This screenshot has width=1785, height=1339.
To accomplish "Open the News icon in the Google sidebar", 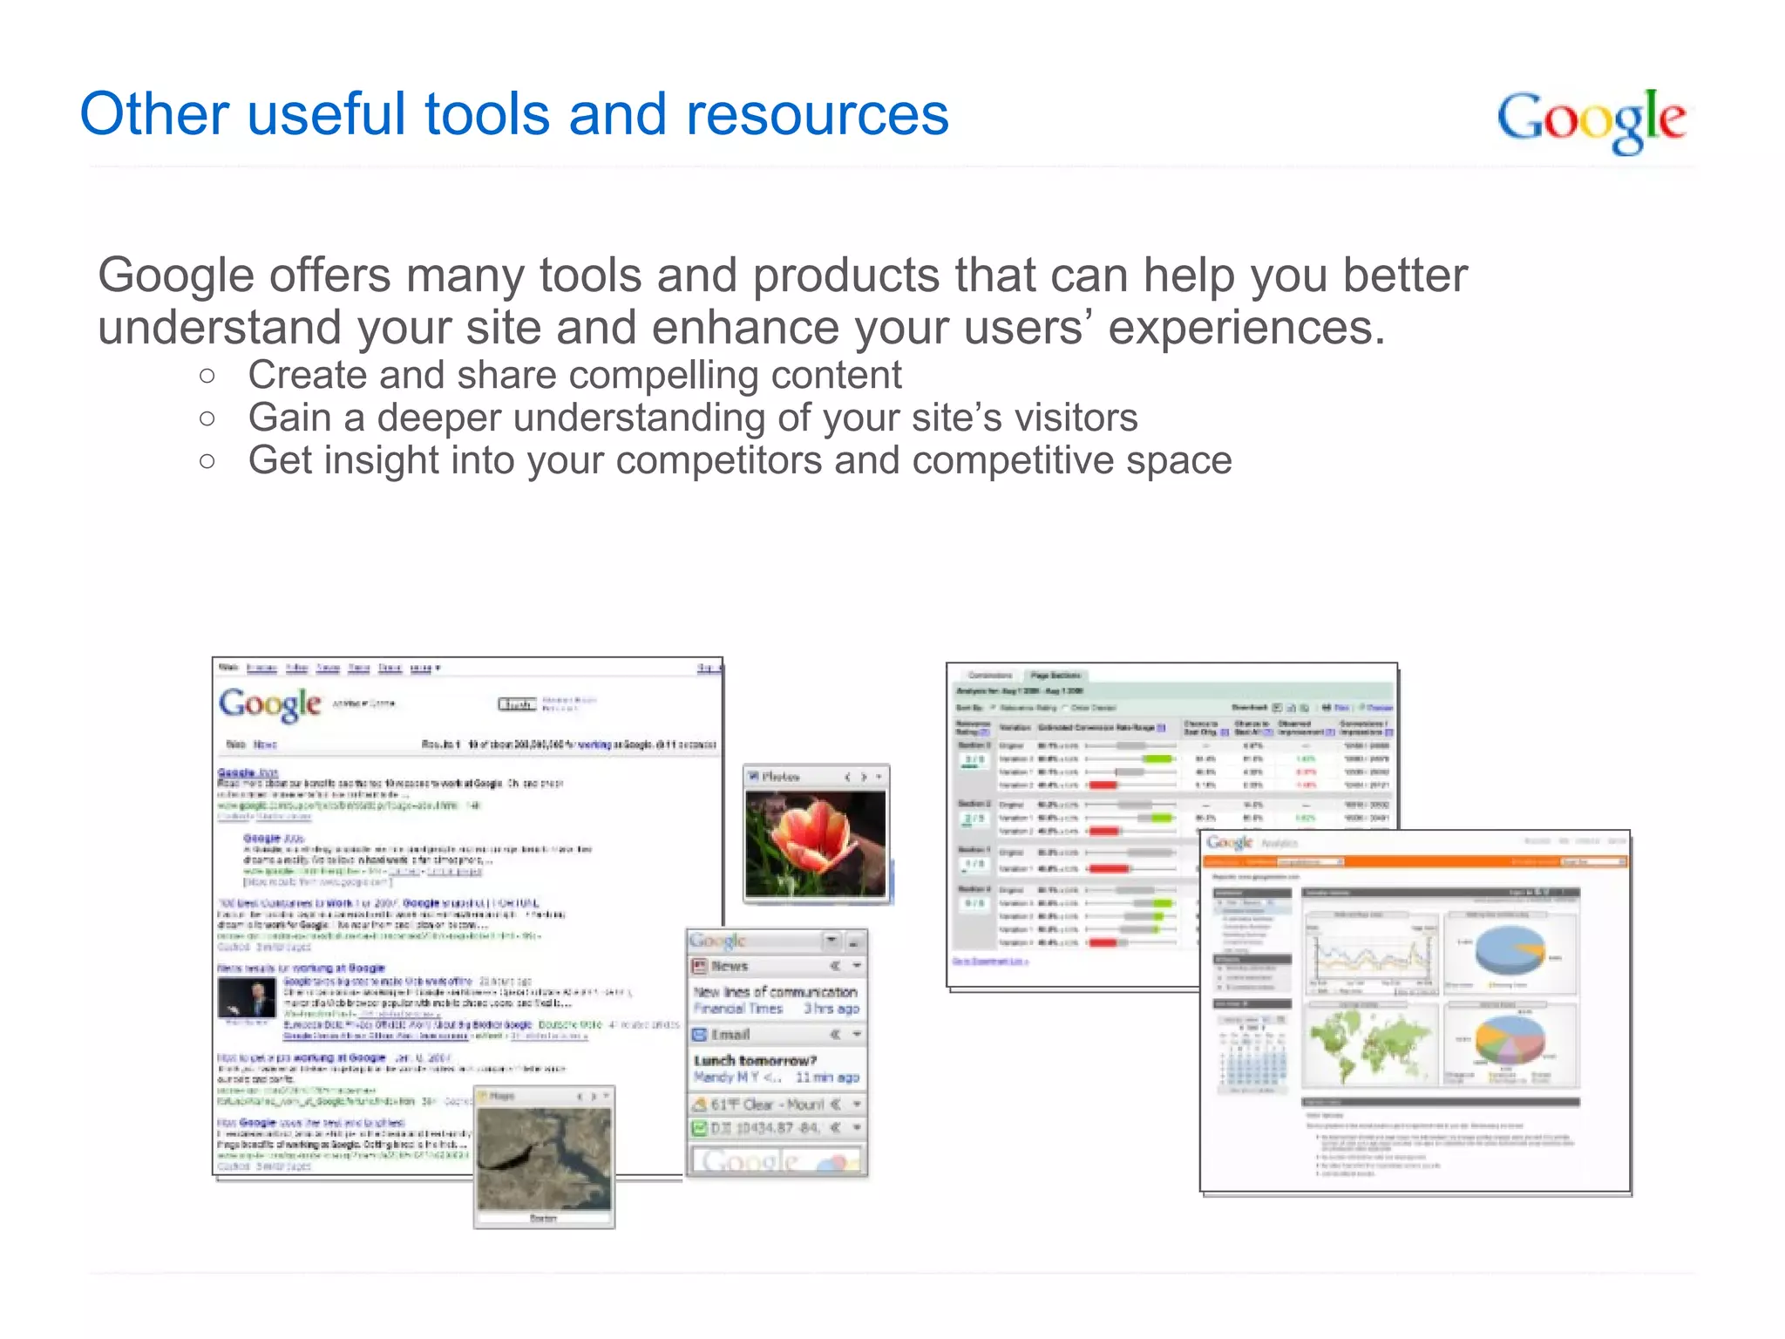I will click(699, 966).
